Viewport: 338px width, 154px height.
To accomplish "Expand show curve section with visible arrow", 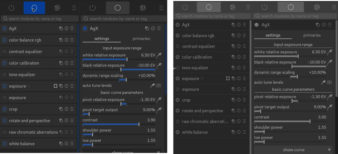I will point(329,150).
